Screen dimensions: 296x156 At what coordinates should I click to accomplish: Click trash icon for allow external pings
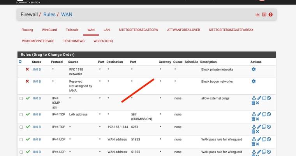[254, 103]
